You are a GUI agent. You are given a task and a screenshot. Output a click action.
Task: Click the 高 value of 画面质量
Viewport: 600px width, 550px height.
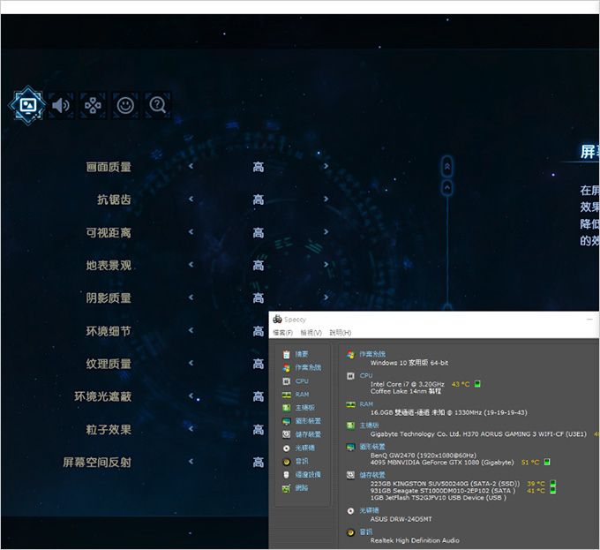[x=259, y=167]
